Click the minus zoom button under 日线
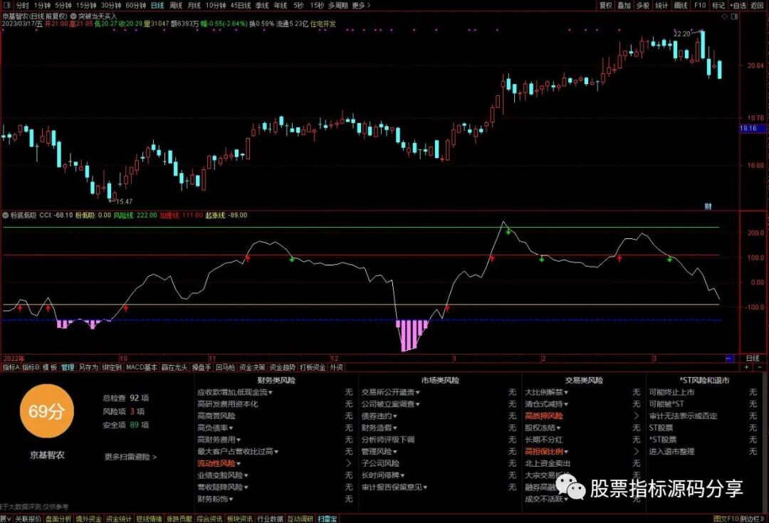Screen dimensions: 769x523 click(760, 367)
